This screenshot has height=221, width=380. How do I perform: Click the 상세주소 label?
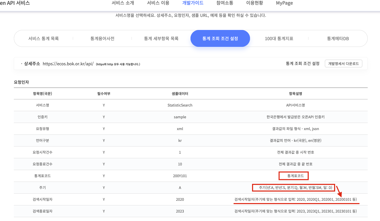(x=32, y=64)
